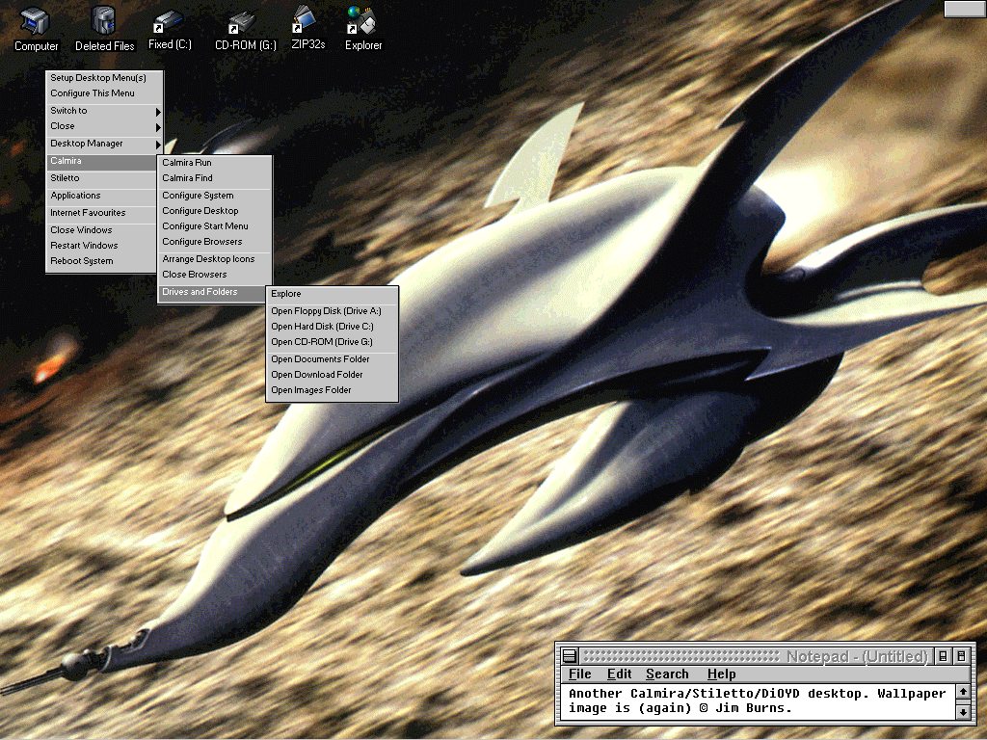Open the Computer desktop icon
The width and height of the screenshot is (987, 740).
(x=36, y=21)
